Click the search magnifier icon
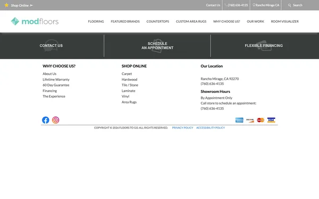319x199 pixels. coord(290,5)
